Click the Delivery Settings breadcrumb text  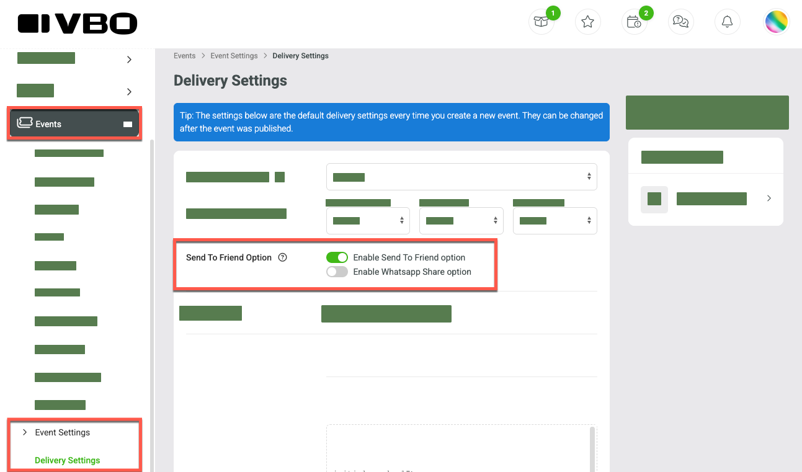[x=301, y=56]
